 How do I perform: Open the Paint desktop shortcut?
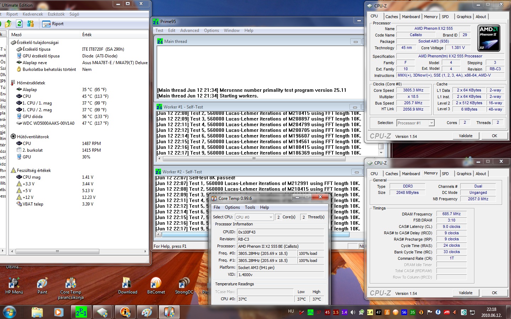42,286
